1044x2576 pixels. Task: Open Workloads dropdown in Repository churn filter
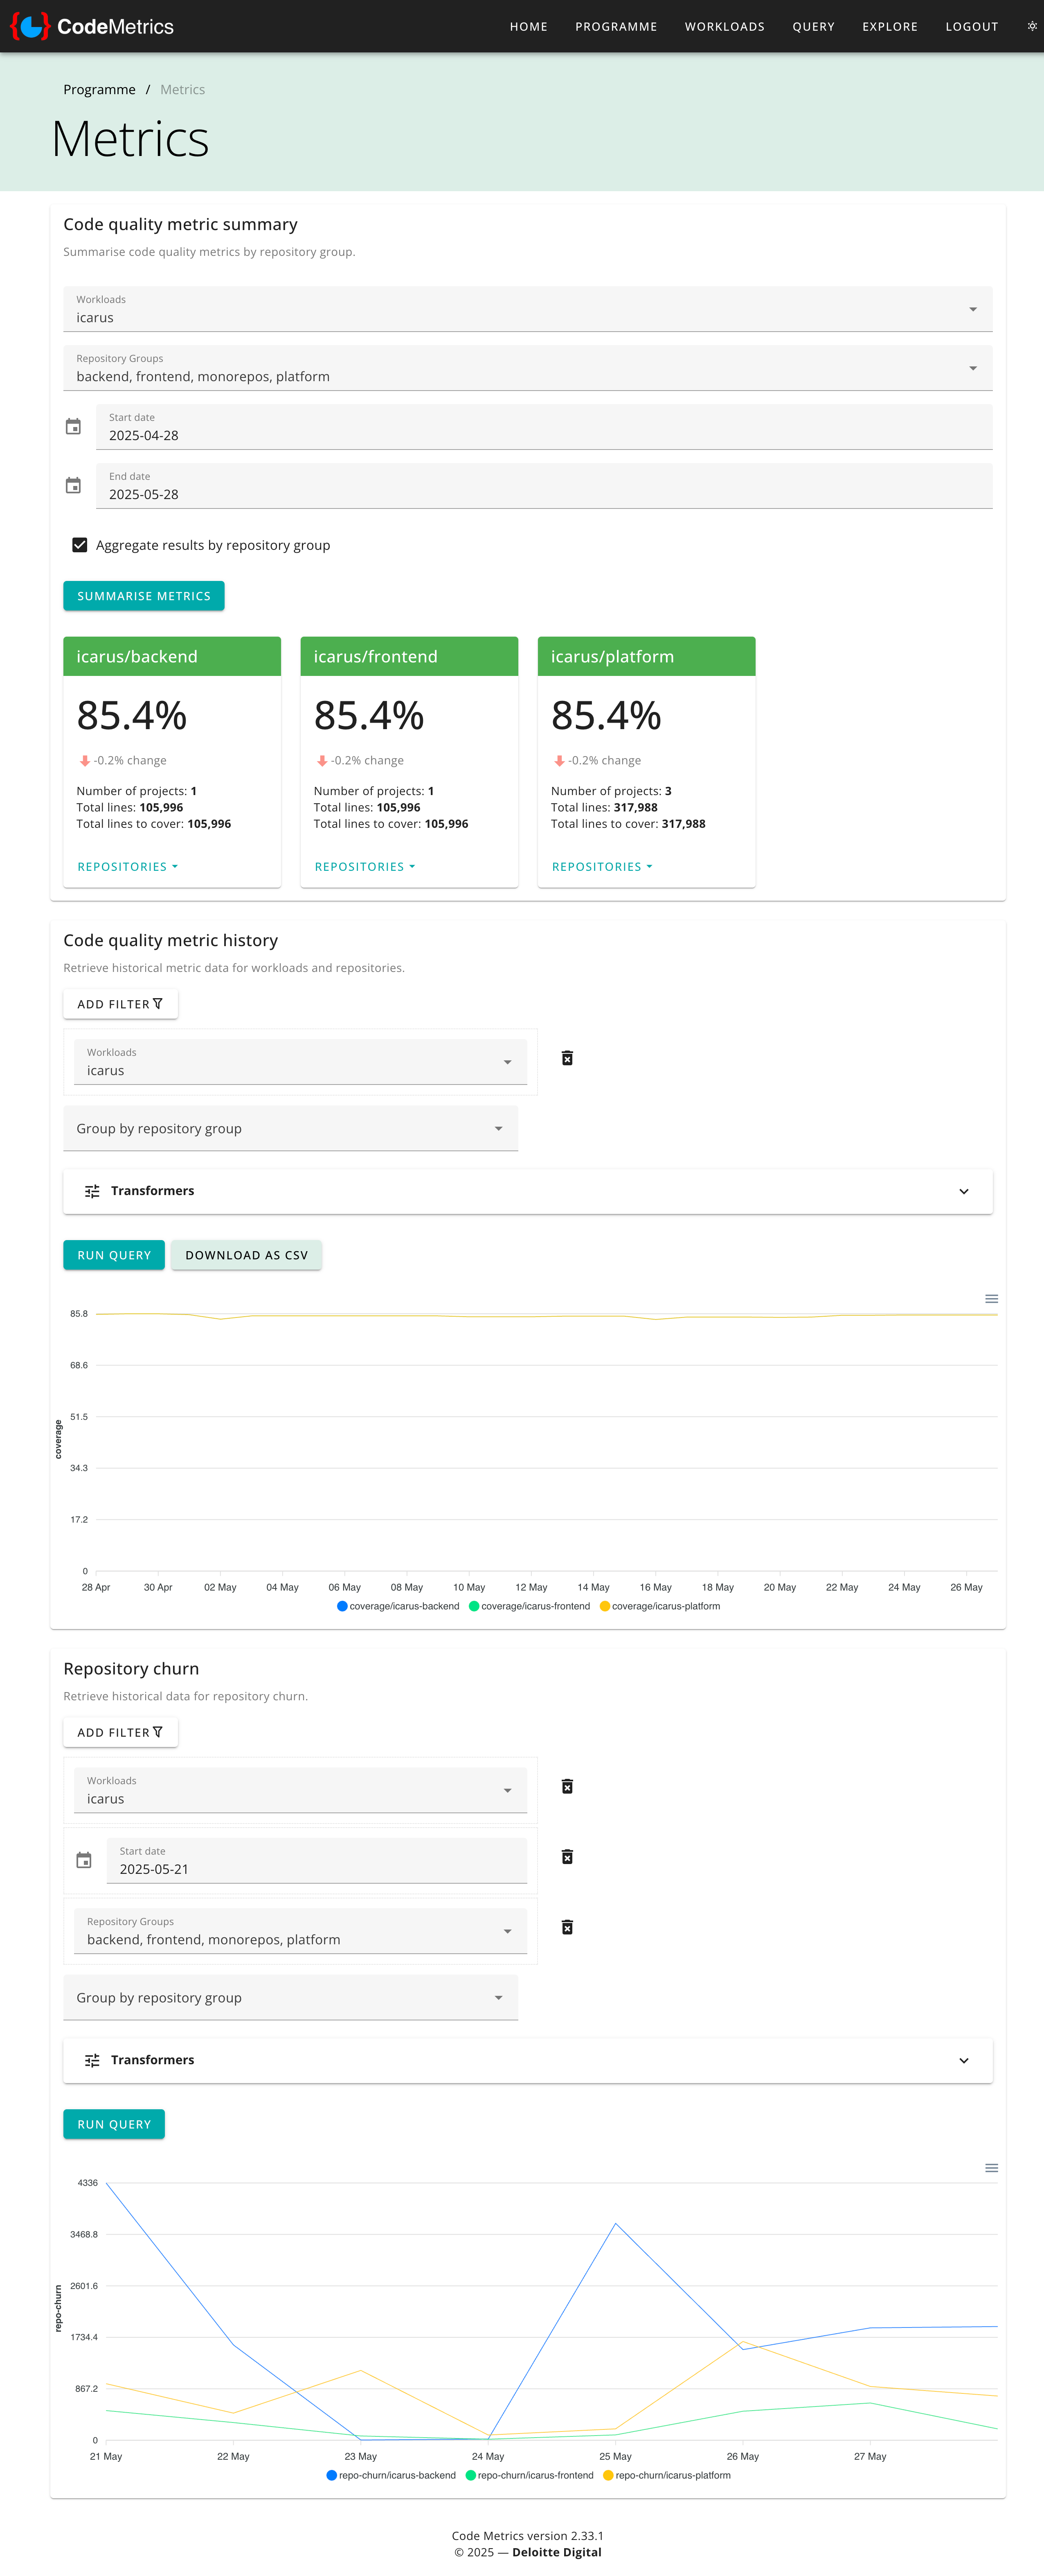pyautogui.click(x=301, y=1790)
